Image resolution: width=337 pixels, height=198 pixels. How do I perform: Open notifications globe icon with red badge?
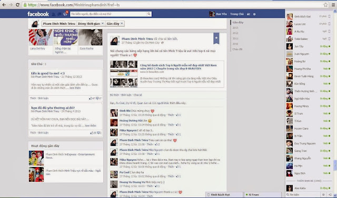click(65, 14)
